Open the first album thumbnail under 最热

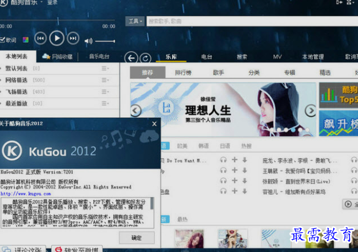(189, 239)
